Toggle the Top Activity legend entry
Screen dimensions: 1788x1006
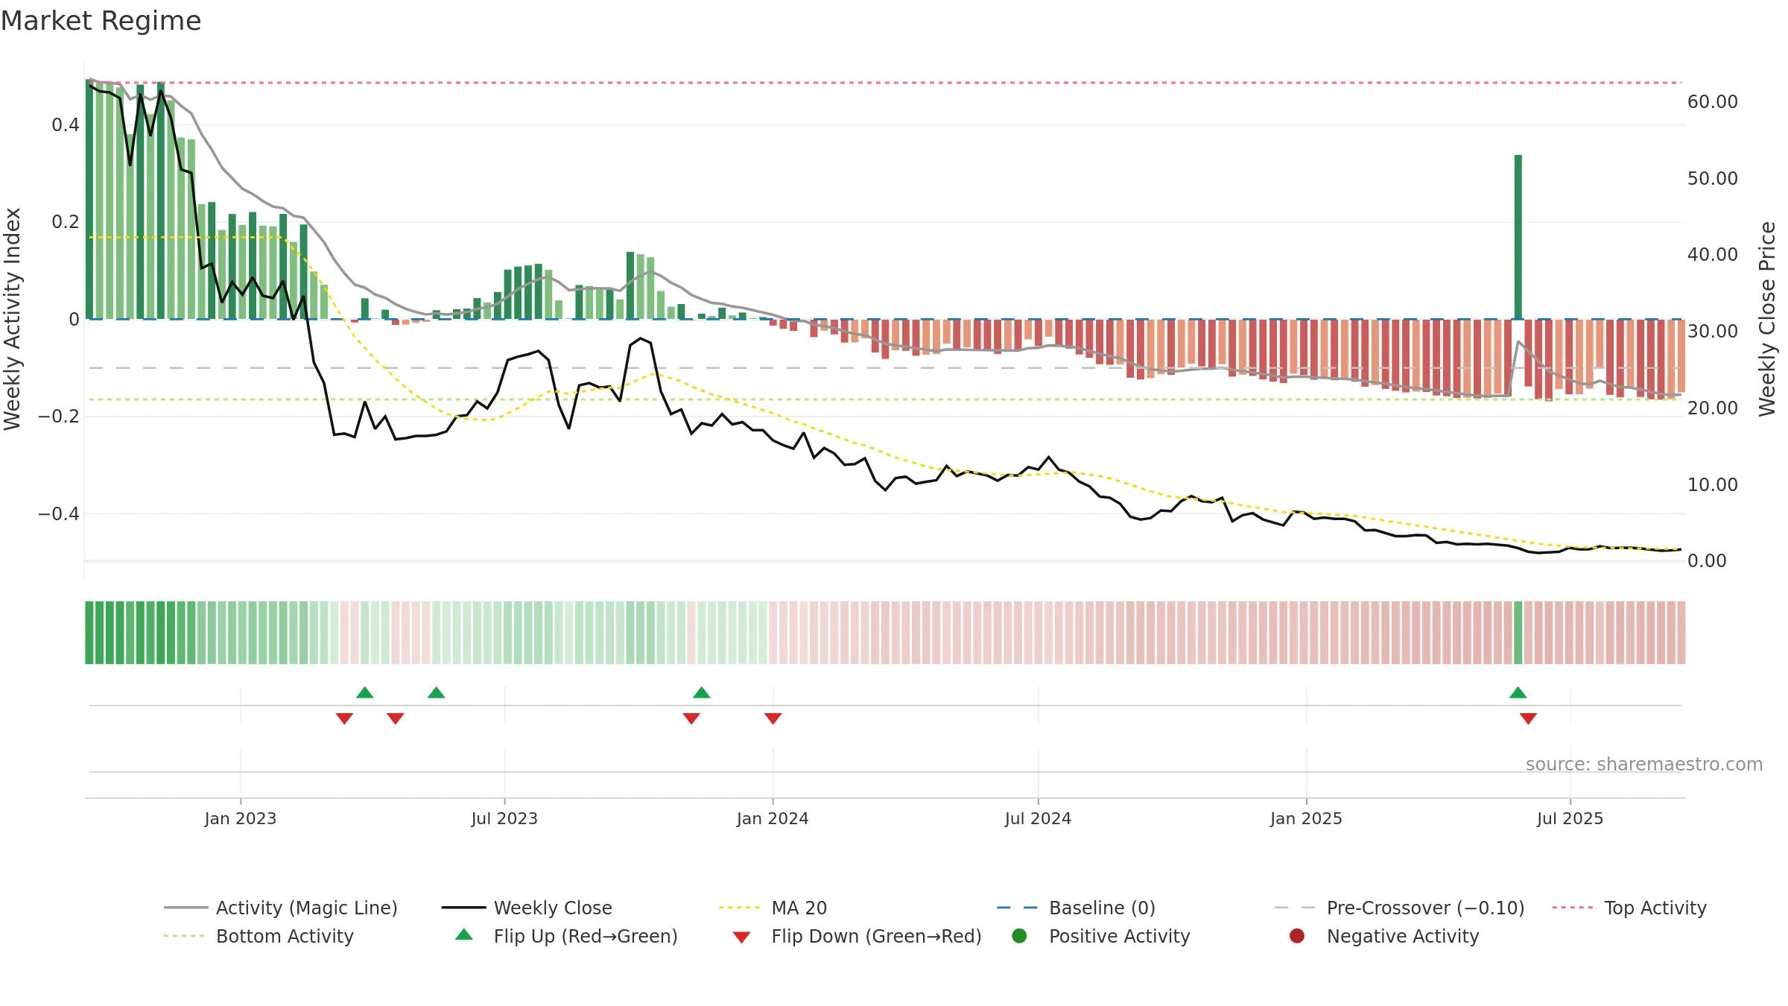coord(1629,908)
